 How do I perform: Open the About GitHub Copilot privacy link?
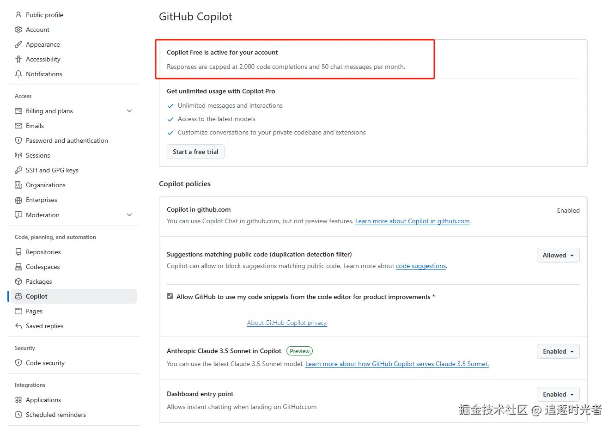[287, 323]
